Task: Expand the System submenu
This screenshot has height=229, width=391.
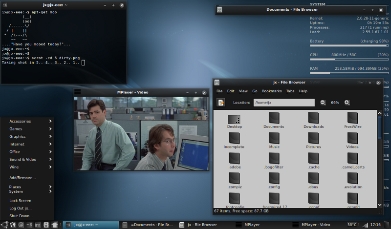Action: [x=27, y=191]
